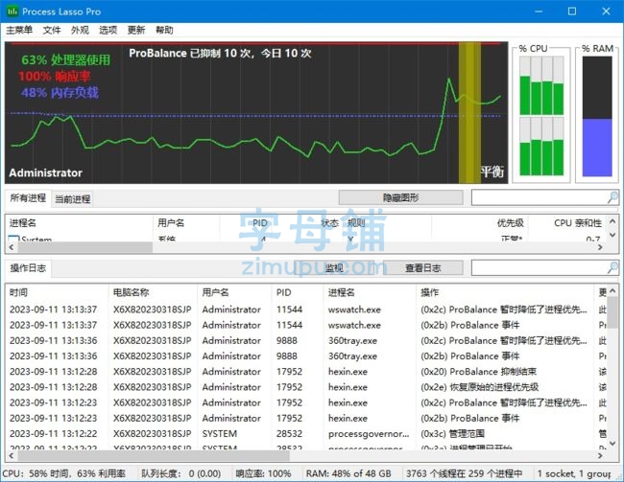The height and width of the screenshot is (482, 624).
Task: Click process list horizontal scroll left arrow
Action: (x=12, y=247)
